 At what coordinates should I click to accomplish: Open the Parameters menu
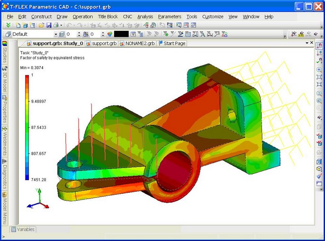[x=170, y=17]
